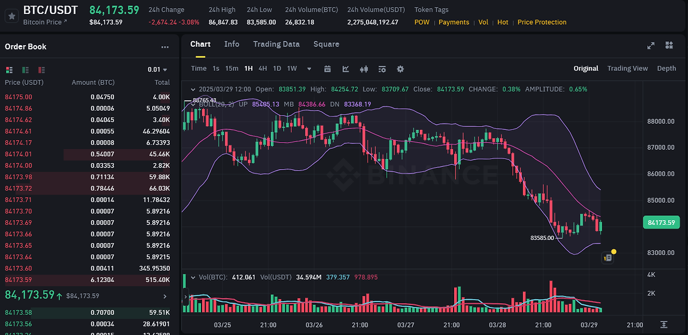Click the 88765.43 high price label on chart

(x=204, y=100)
